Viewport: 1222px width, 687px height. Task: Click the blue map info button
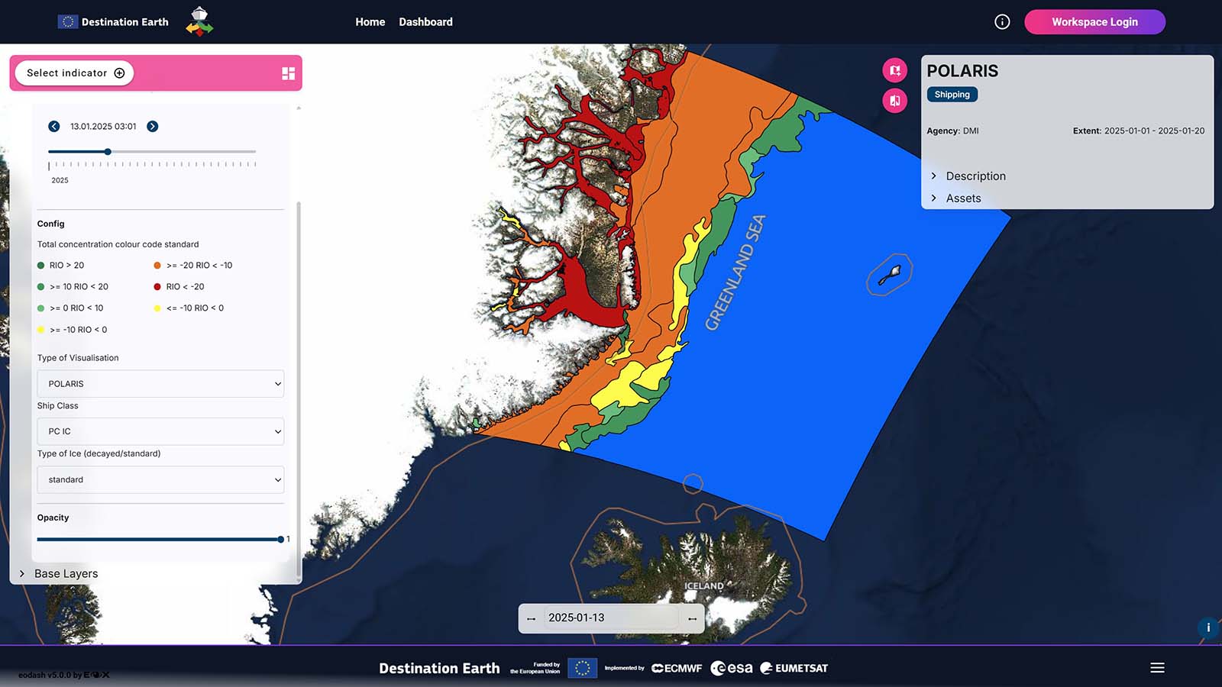coord(1207,627)
